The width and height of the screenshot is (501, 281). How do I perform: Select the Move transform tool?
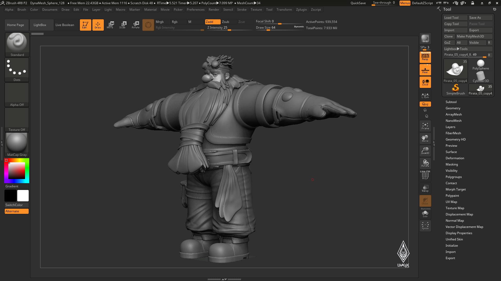(110, 25)
